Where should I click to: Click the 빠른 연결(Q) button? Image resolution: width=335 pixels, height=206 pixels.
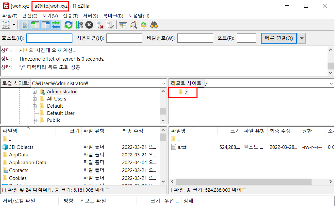point(279,38)
